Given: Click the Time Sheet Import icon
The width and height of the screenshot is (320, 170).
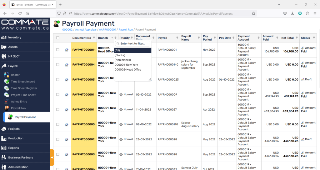Looking at the screenshot, I should (x=6, y=82).
